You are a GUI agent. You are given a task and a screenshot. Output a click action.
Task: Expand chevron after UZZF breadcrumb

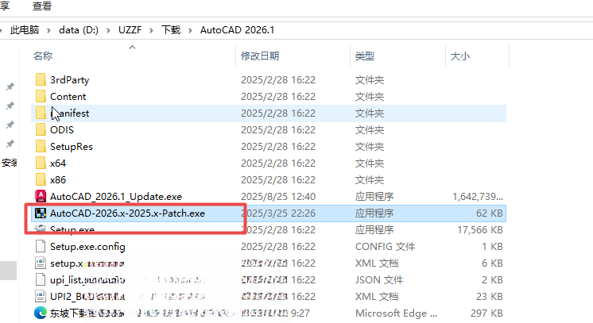tap(151, 30)
